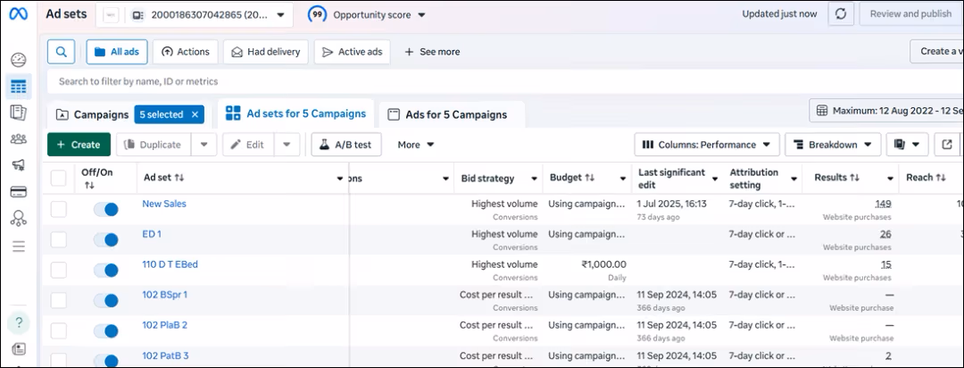
Task: Open Ad set column menu arrow
Action: [340, 179]
